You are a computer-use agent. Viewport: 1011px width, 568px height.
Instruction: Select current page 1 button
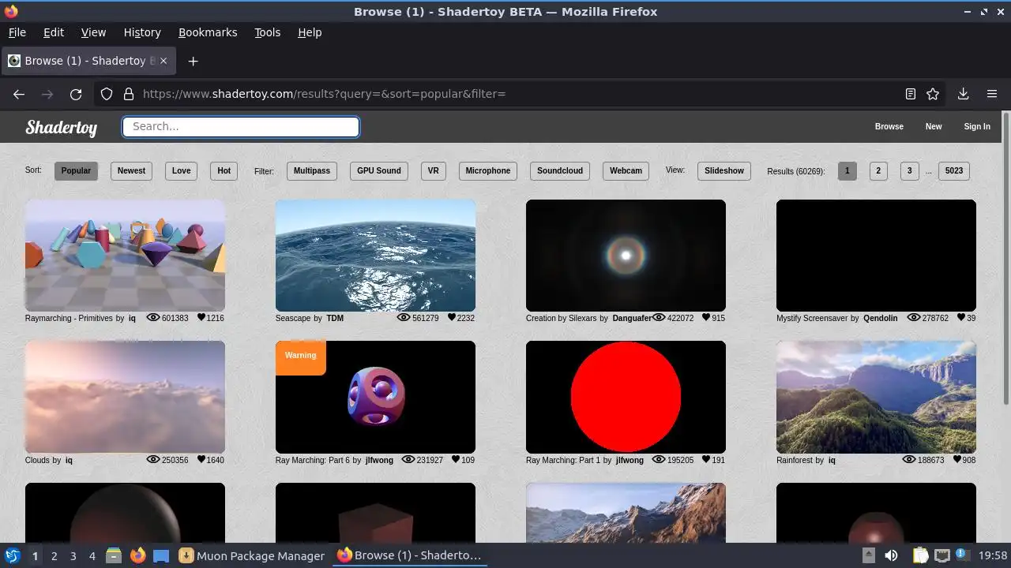[847, 170]
